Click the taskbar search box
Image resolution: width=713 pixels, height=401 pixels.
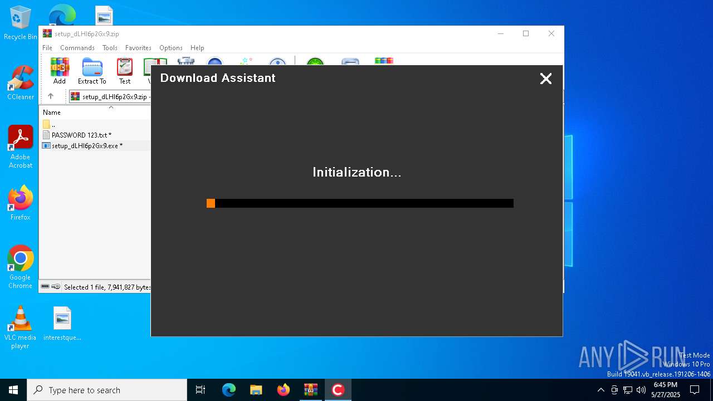pyautogui.click(x=107, y=390)
